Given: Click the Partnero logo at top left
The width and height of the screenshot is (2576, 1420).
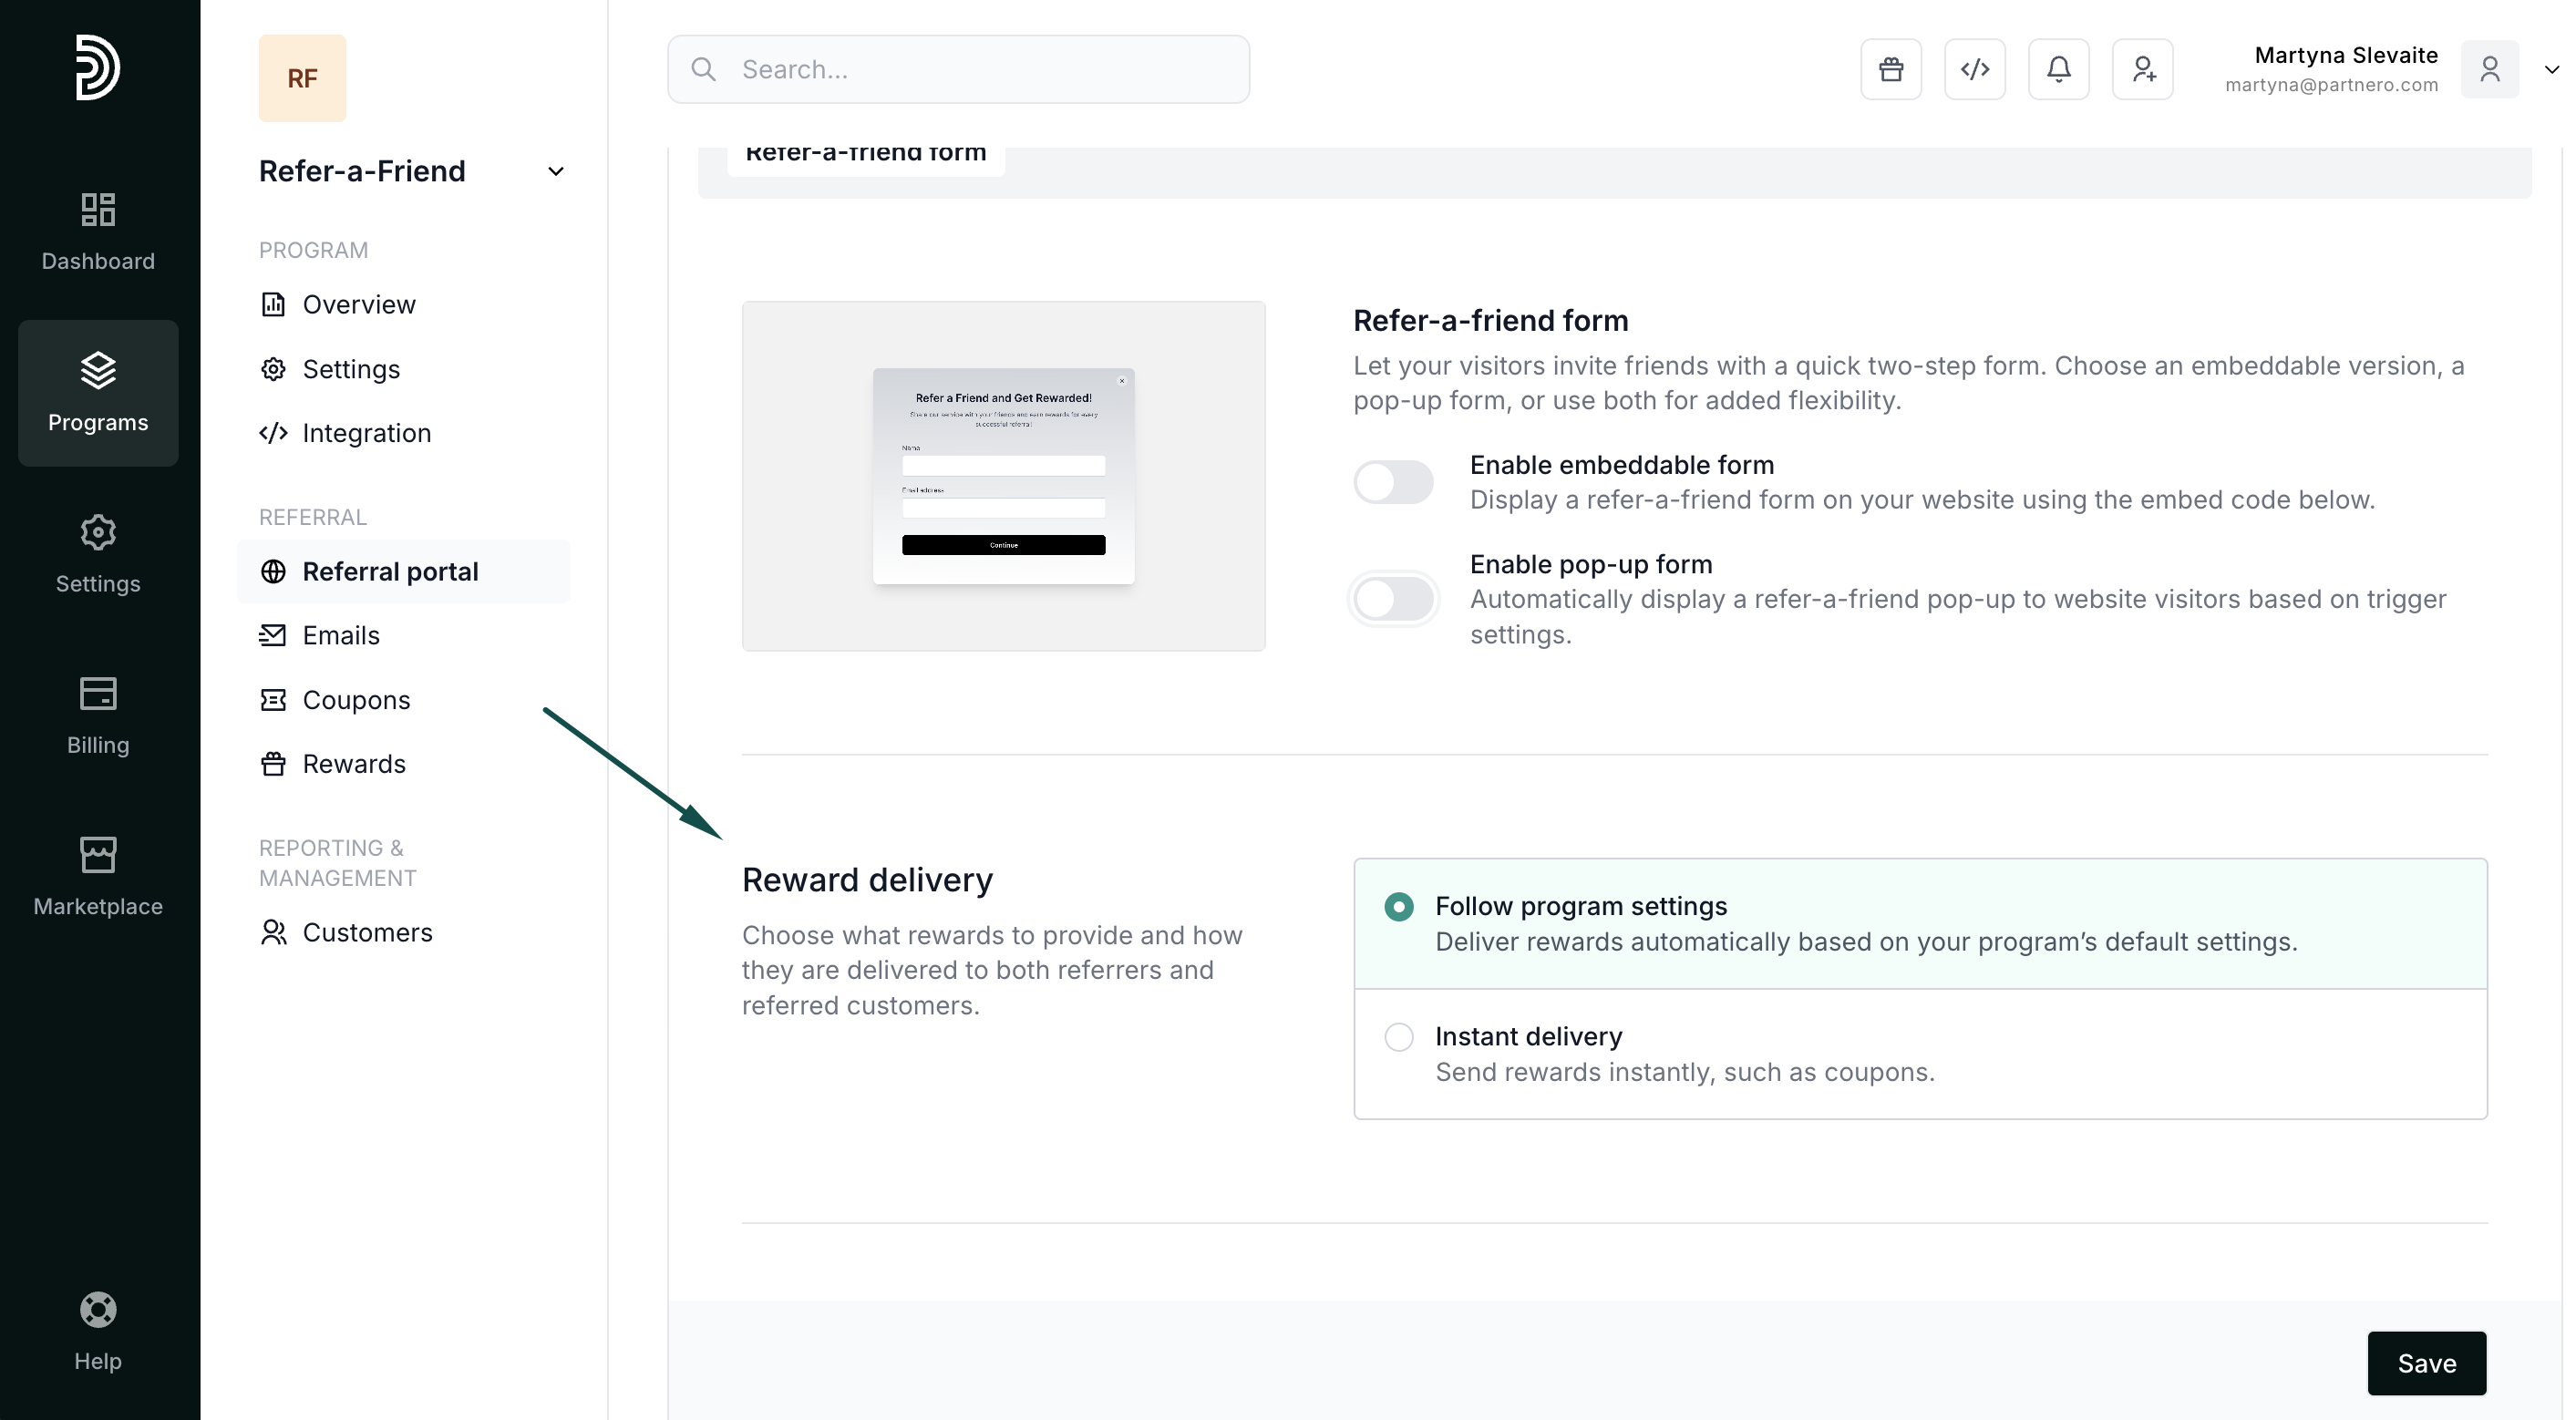Looking at the screenshot, I should coord(98,67).
